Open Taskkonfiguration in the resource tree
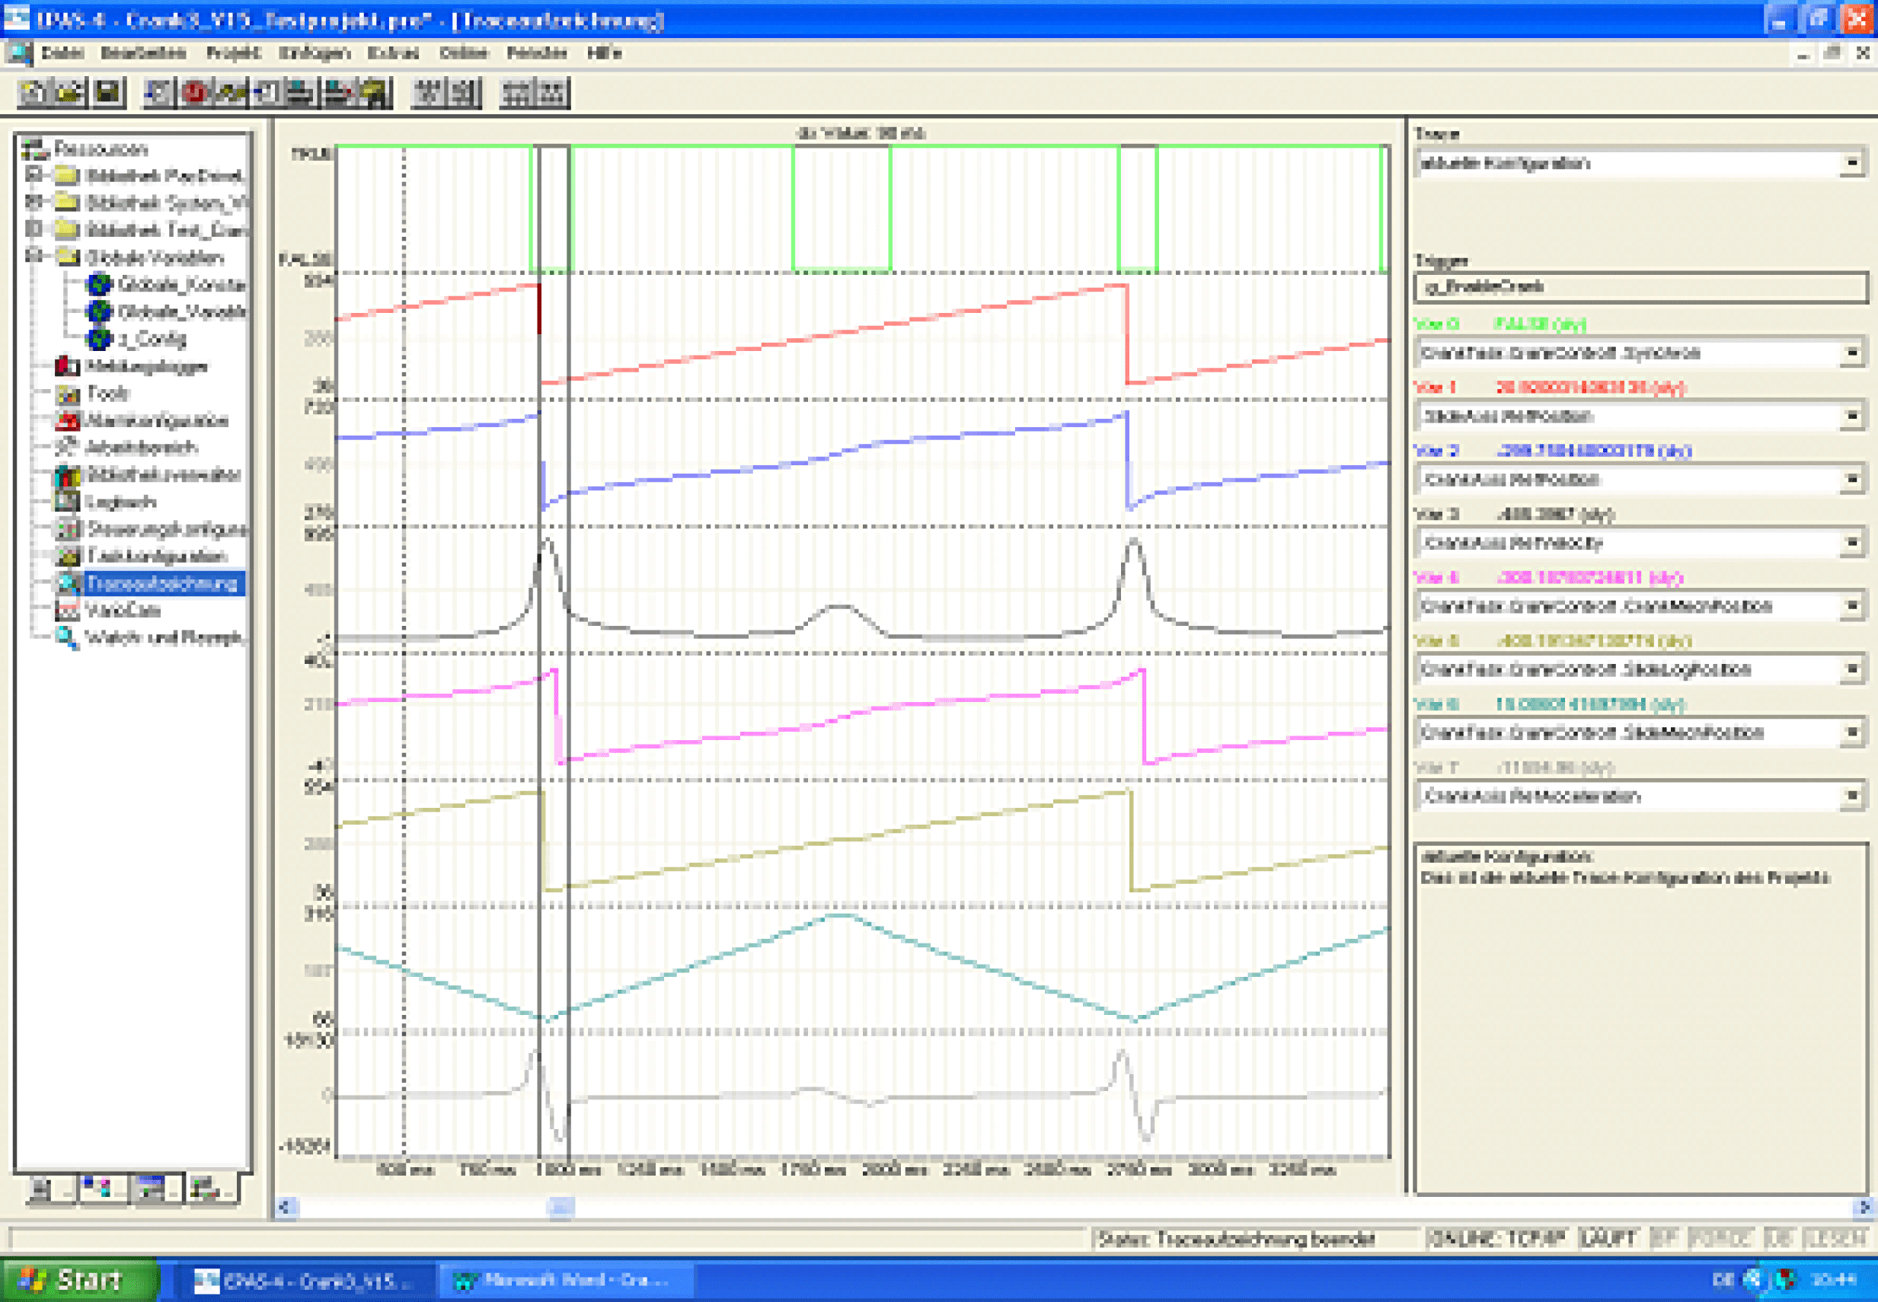The height and width of the screenshot is (1302, 1878). click(x=156, y=557)
